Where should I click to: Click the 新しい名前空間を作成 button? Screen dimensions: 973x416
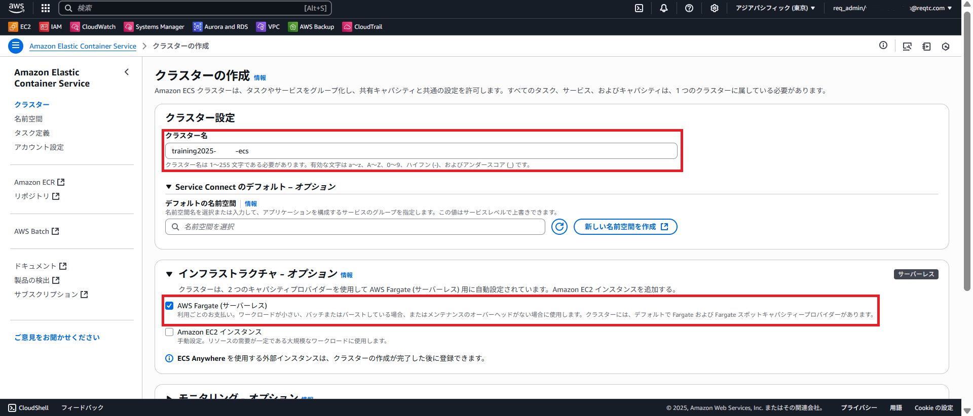pos(625,227)
